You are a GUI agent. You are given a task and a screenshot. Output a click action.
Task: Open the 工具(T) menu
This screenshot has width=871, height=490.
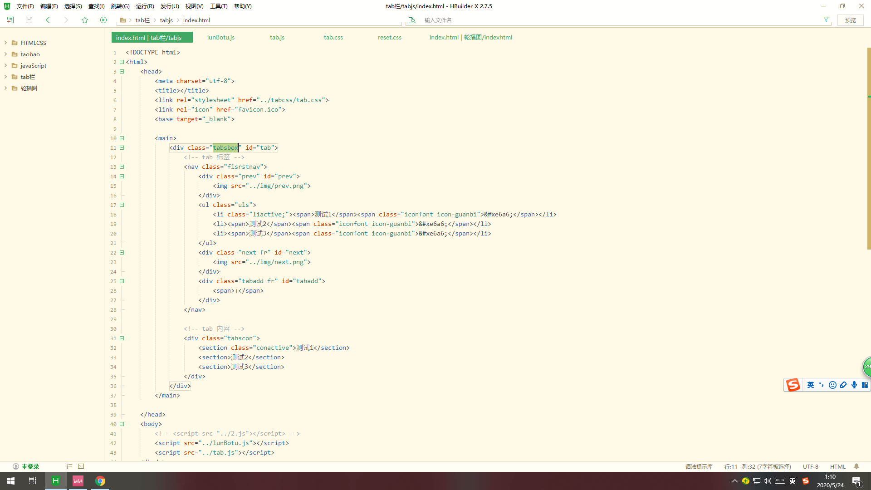(219, 6)
